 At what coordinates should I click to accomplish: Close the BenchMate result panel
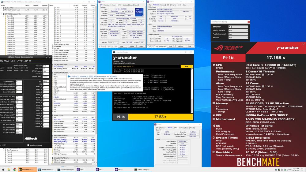click(x=304, y=44)
